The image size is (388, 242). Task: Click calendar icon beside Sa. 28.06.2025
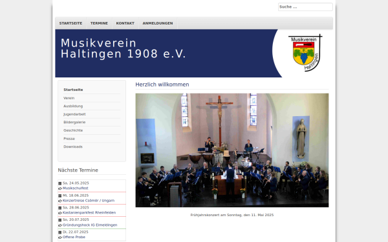point(59,208)
